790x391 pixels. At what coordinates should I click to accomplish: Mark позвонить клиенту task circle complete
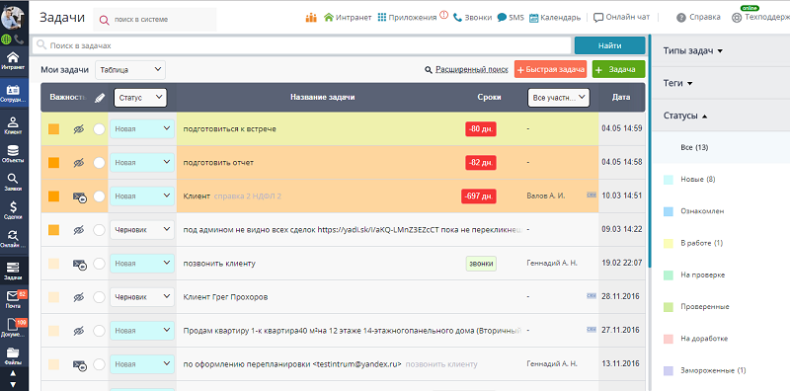pyautogui.click(x=100, y=264)
